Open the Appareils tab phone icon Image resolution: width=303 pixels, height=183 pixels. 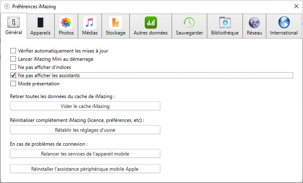pos(41,23)
